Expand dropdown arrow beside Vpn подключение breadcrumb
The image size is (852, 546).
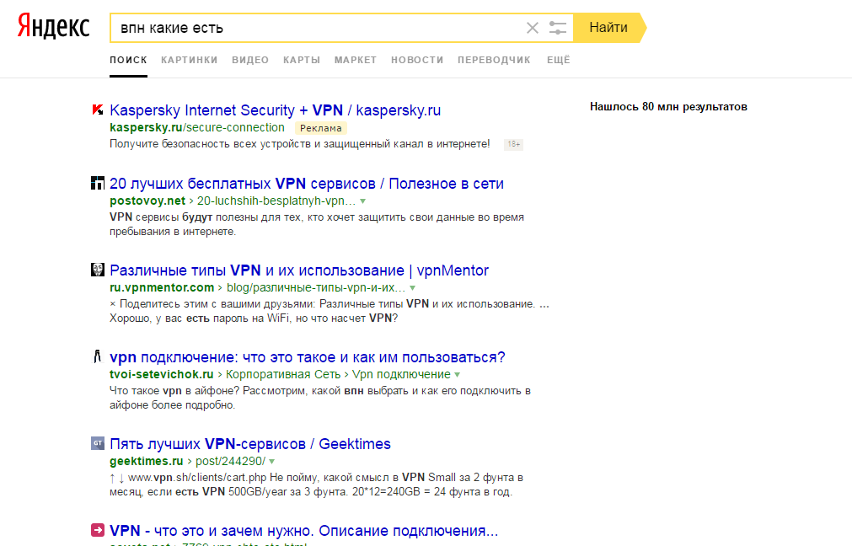458,375
